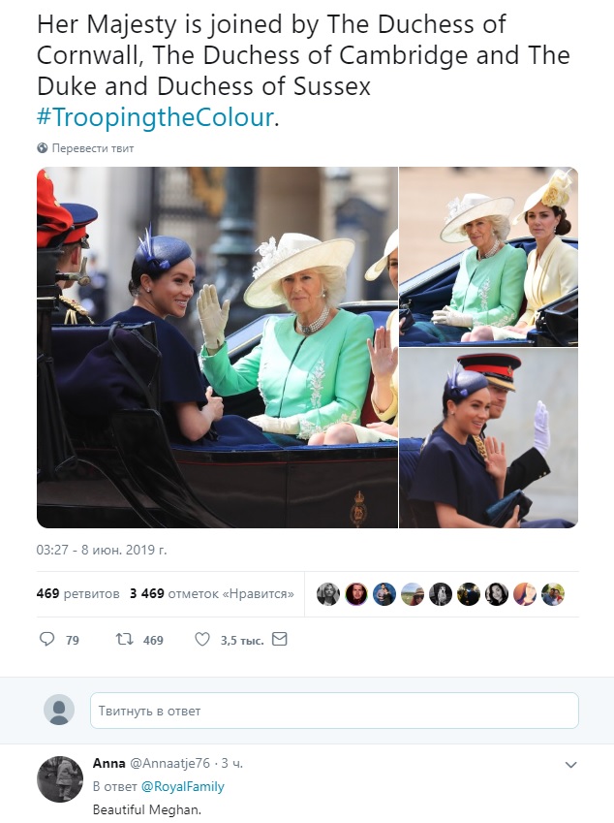This screenshot has height=823, width=614.
Task: Click the envelope direct message icon
Action: [x=279, y=640]
